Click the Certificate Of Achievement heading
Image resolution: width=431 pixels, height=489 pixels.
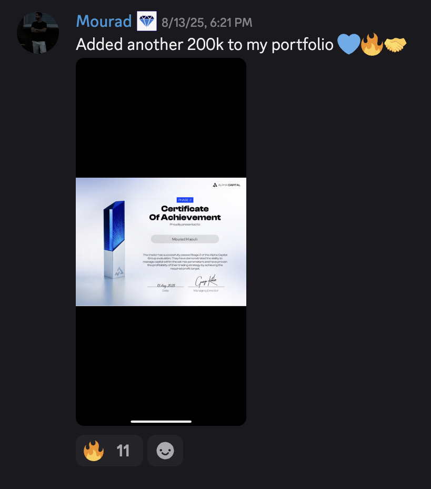click(x=185, y=213)
